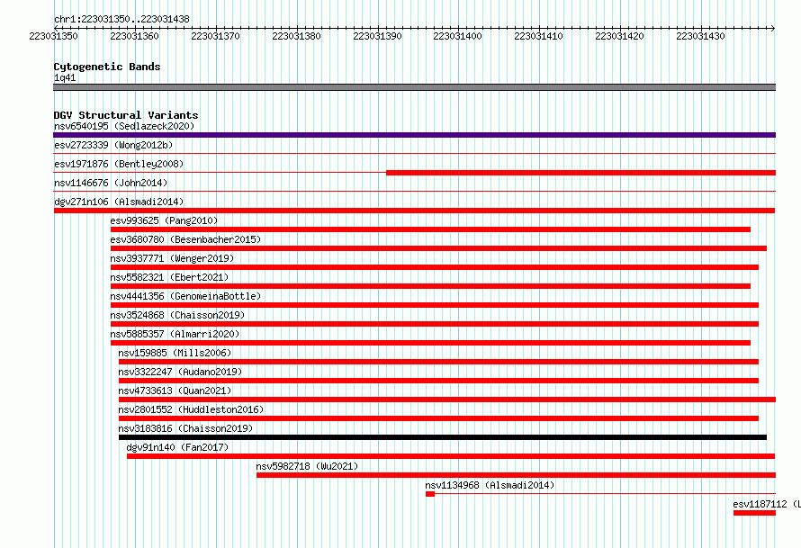Click ruler position 223031370
The width and height of the screenshot is (801, 548).
[216, 36]
